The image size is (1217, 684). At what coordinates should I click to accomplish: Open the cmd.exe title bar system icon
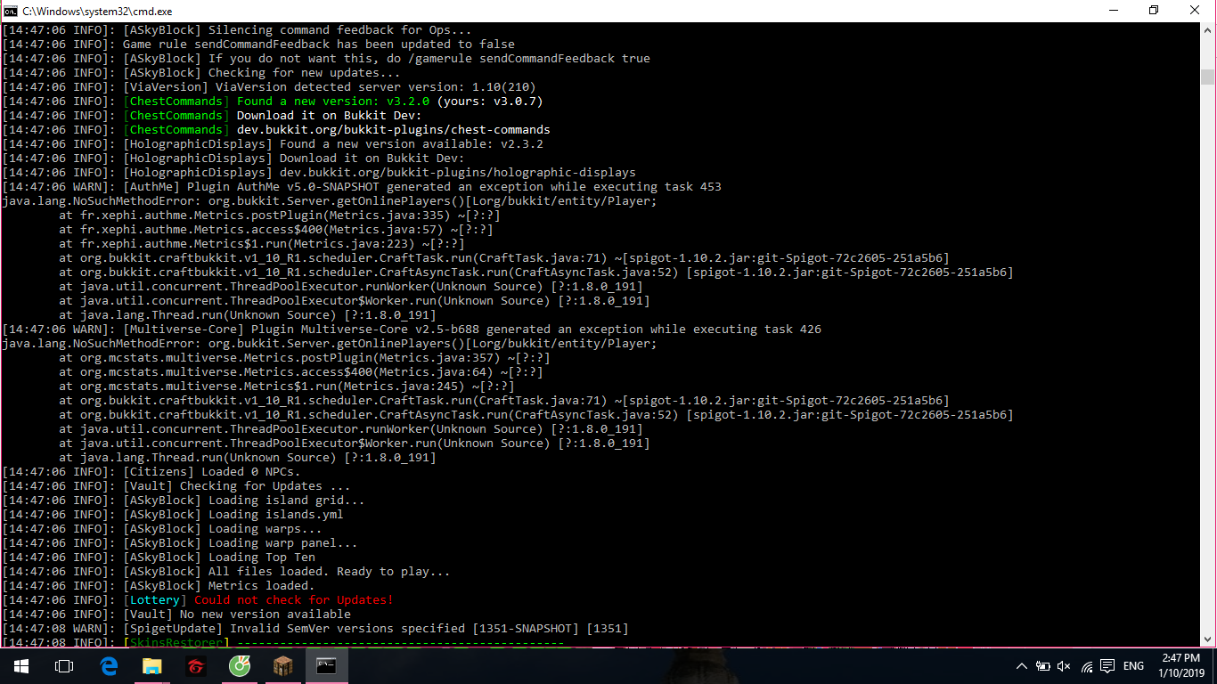click(11, 11)
